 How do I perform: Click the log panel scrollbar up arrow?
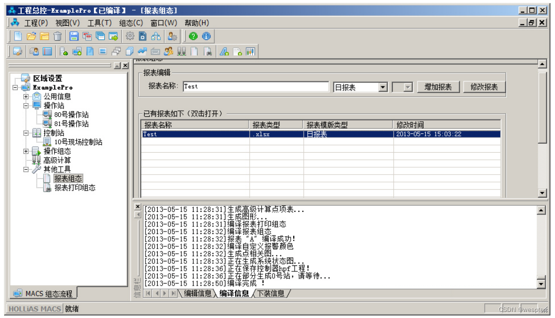541,210
